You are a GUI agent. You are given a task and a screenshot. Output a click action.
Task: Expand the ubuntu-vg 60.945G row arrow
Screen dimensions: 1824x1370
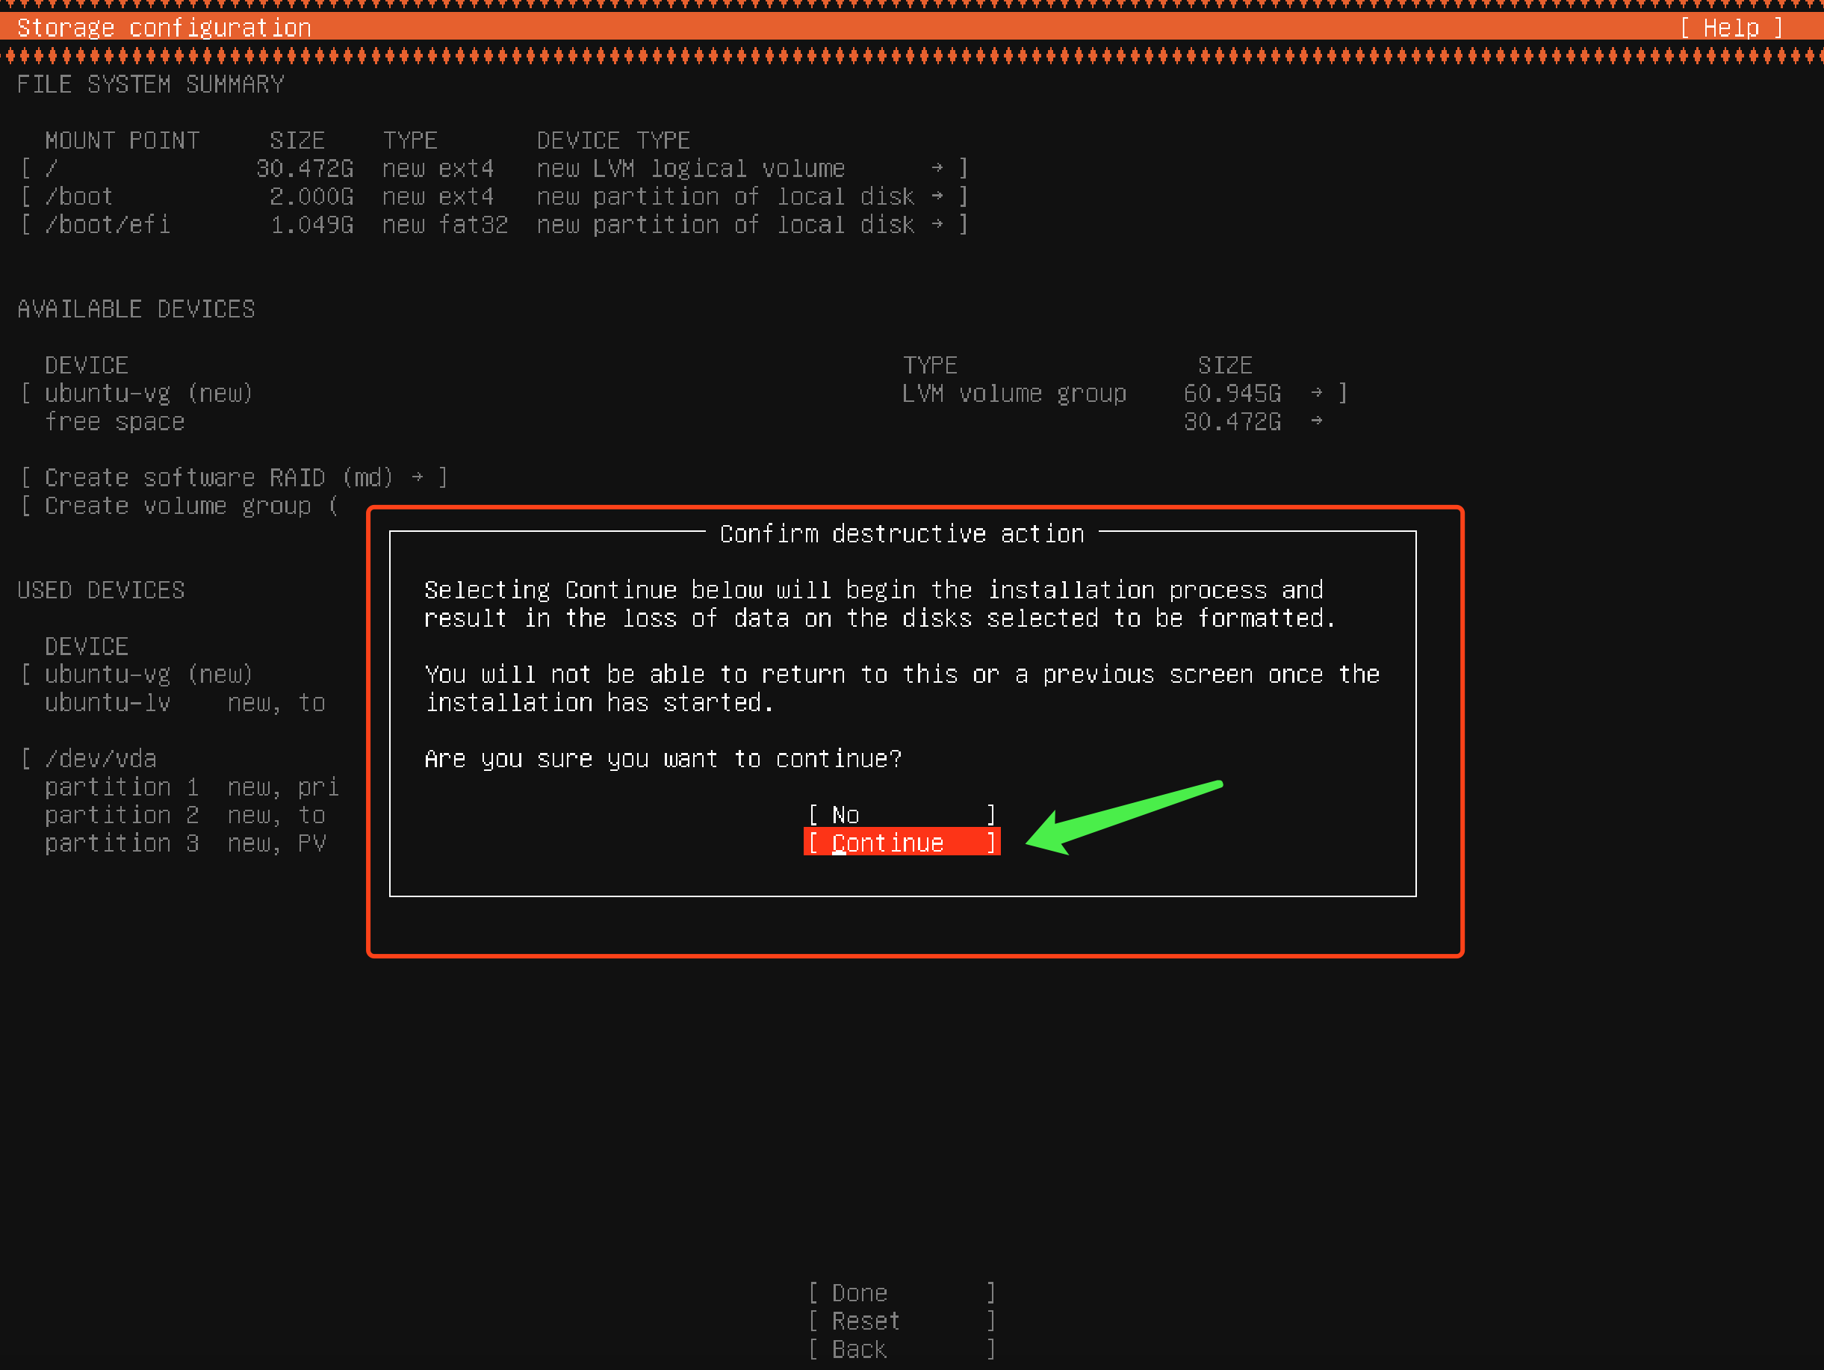click(1316, 394)
